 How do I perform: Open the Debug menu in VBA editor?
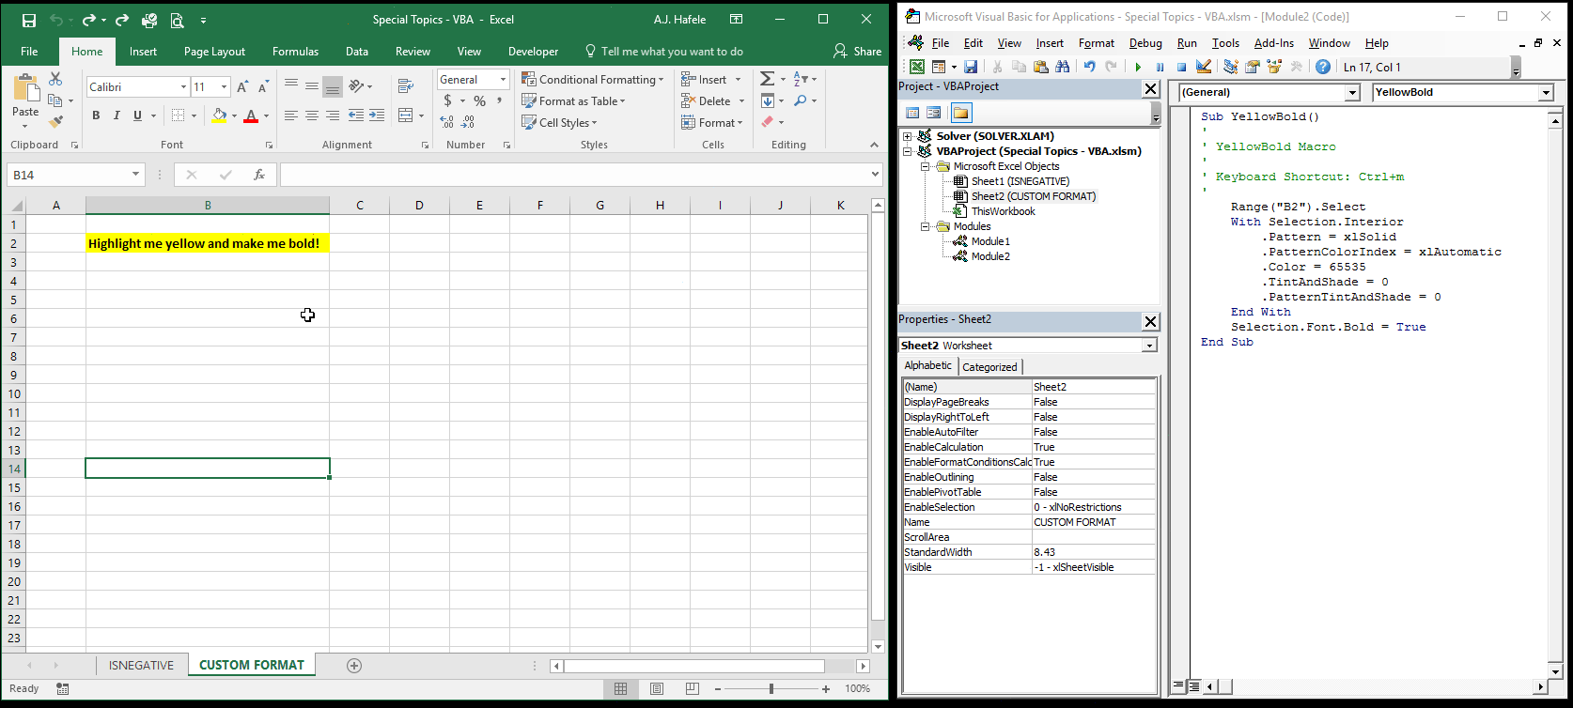(1145, 43)
